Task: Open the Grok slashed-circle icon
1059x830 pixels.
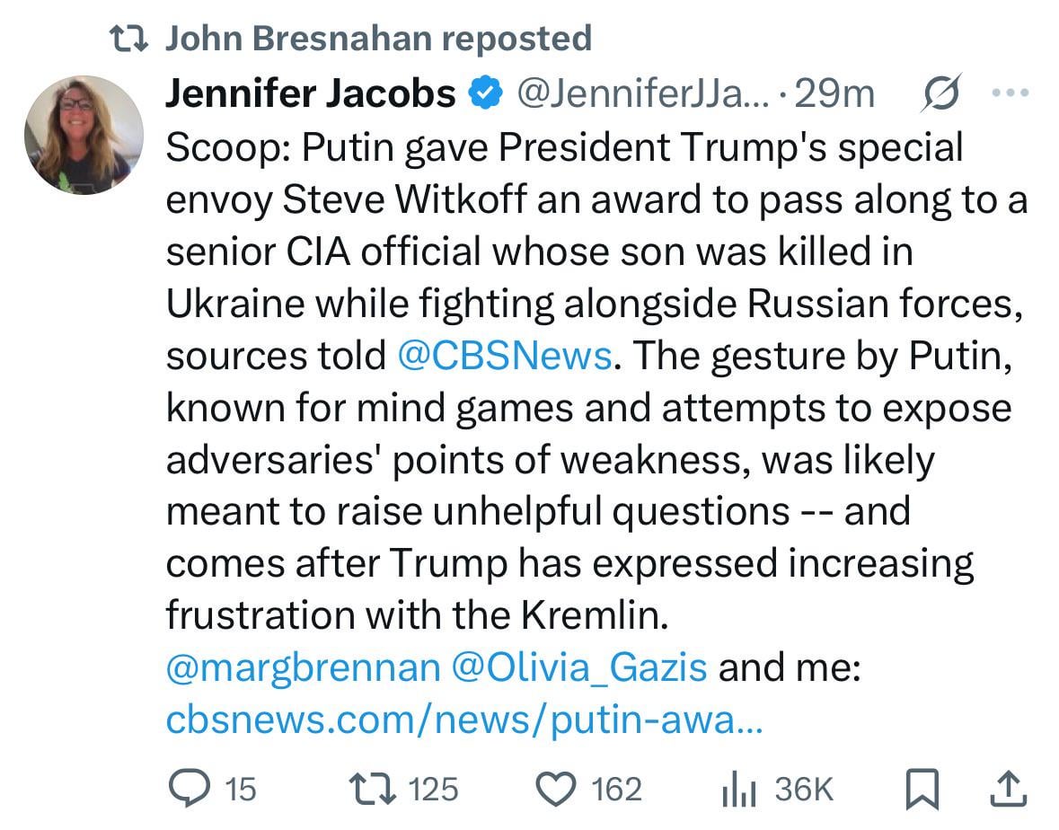Action: coord(940,93)
